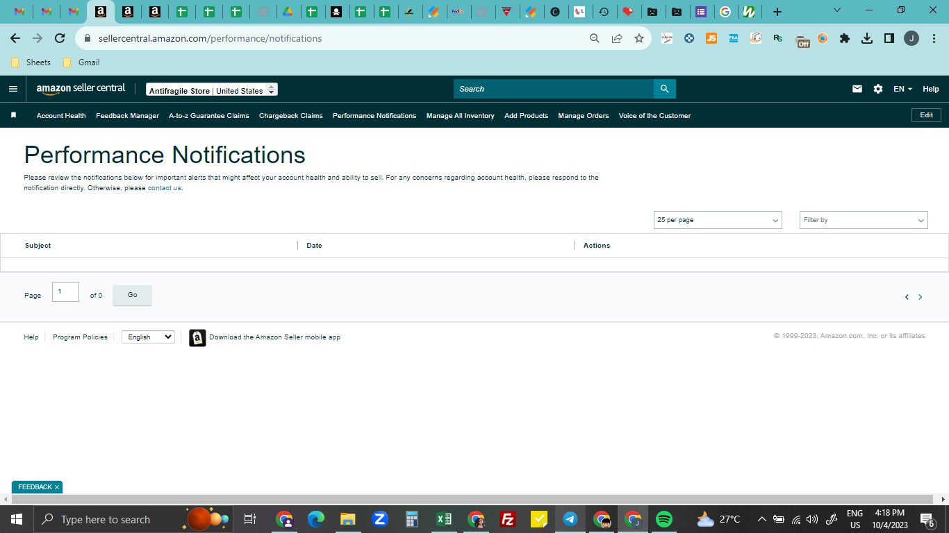Viewport: 949px width, 533px height.
Task: Click the FBA extension icon
Action: click(x=734, y=38)
